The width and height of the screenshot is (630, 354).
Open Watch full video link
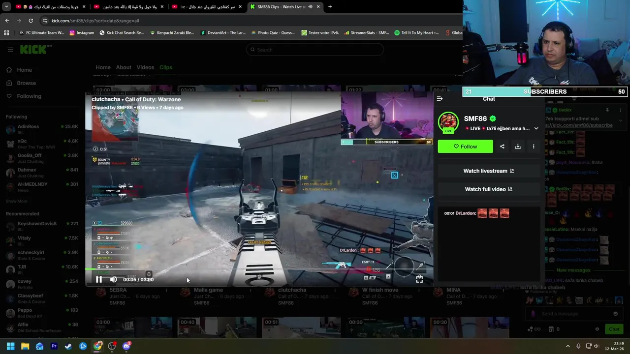488,189
